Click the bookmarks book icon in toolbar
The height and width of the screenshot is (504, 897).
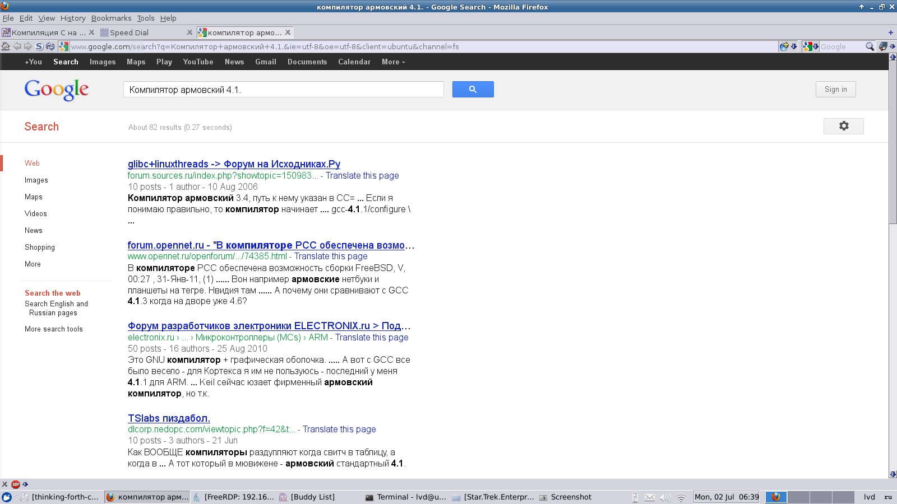tap(883, 46)
